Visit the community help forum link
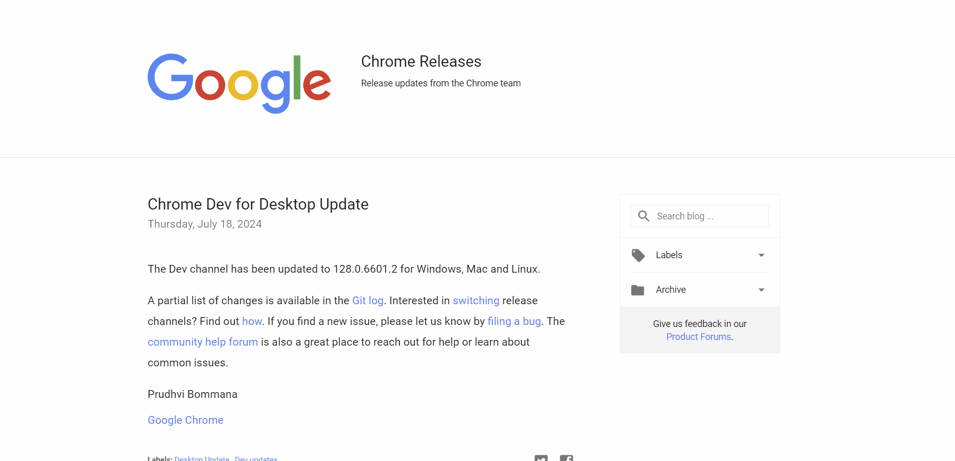955x461 pixels. (203, 342)
